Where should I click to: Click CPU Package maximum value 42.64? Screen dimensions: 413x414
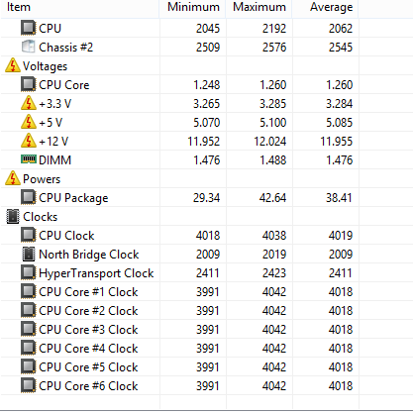[x=272, y=197]
